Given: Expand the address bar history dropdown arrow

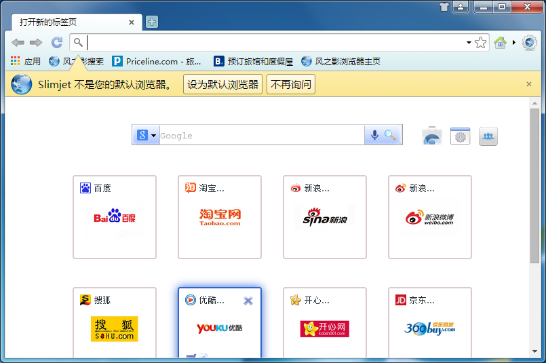Looking at the screenshot, I should [469, 43].
